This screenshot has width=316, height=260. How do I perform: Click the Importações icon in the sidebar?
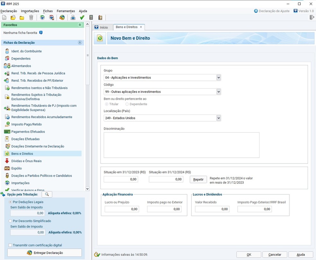click(7, 183)
